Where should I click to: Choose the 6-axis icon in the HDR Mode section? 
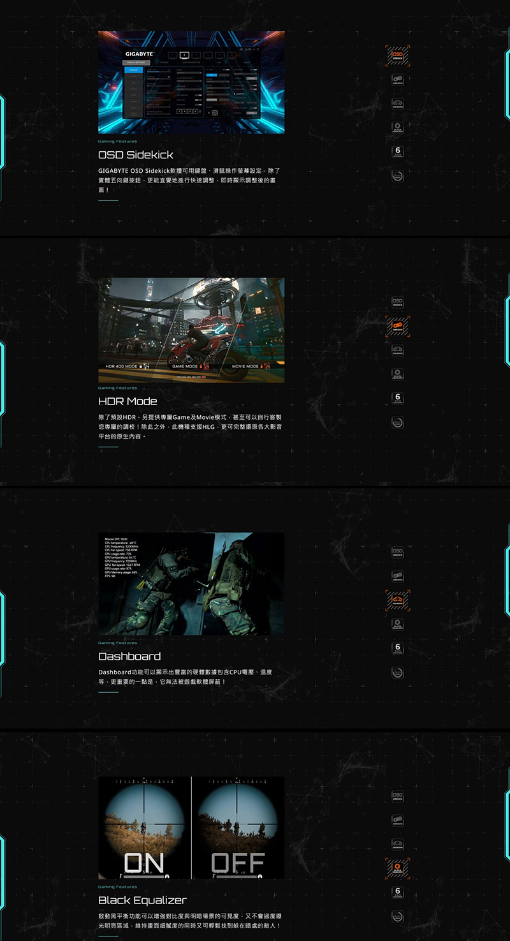pos(398,398)
